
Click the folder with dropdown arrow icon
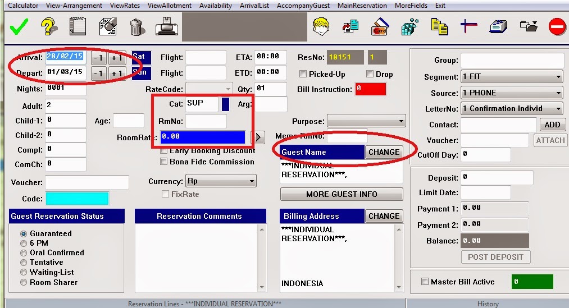pos(529,26)
